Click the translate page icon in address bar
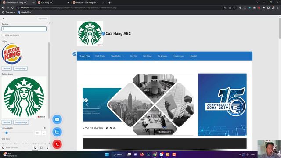 pos(225,8)
